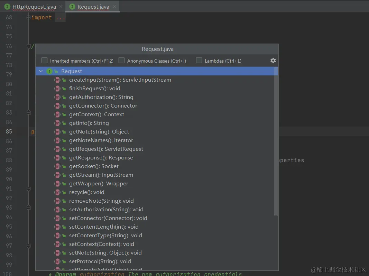Click method icon of getWrapper()
The width and height of the screenshot is (369, 276).
pyautogui.click(x=57, y=184)
